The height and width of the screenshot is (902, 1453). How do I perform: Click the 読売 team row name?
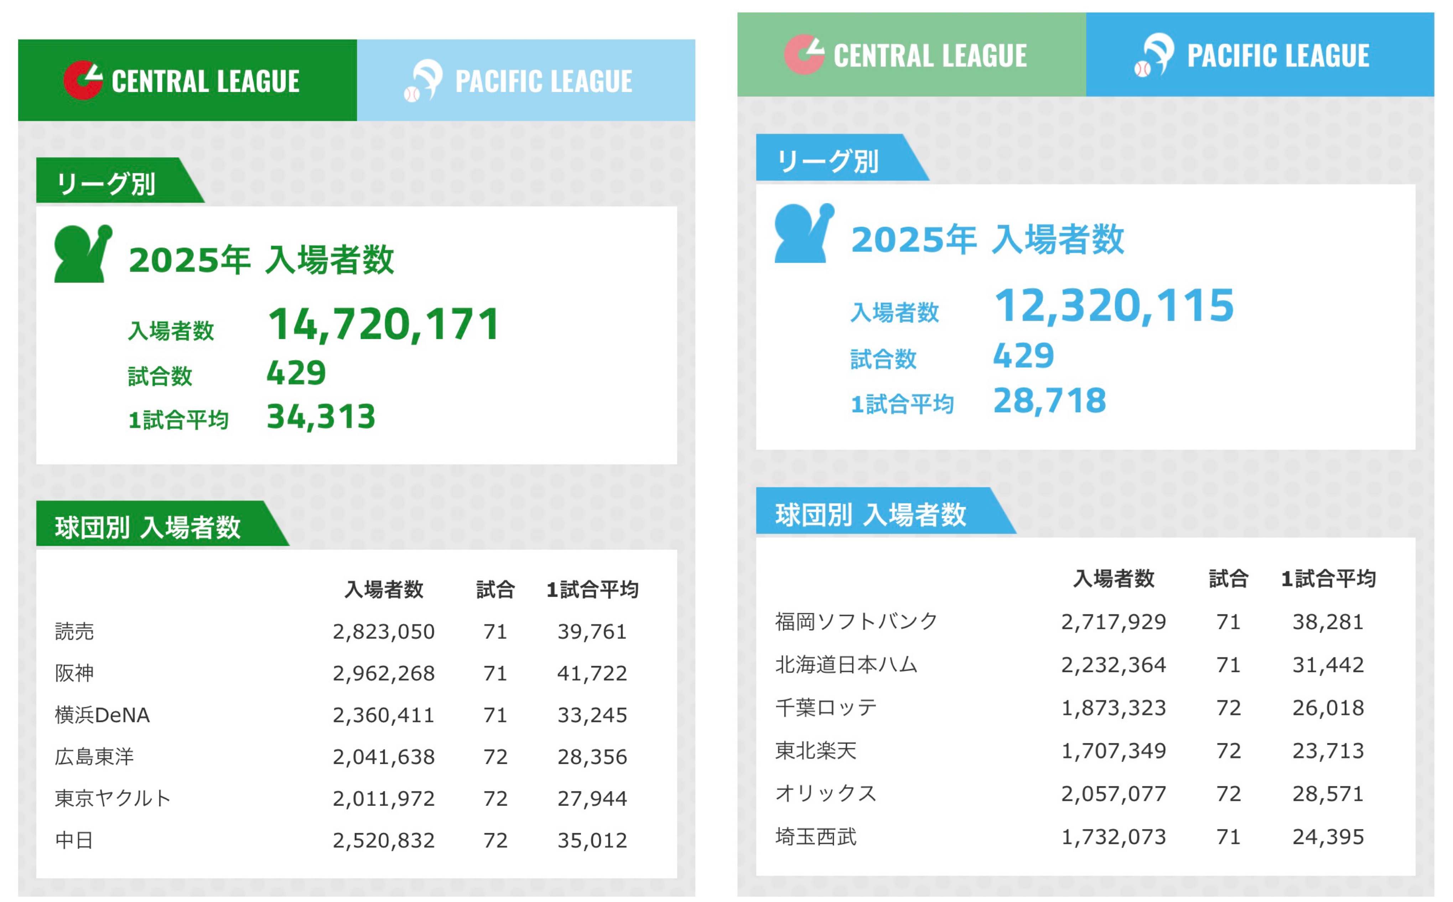point(74,631)
